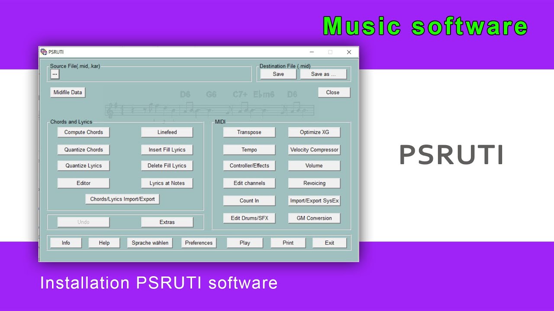
Task: Start GM Conversion
Action: click(x=314, y=218)
